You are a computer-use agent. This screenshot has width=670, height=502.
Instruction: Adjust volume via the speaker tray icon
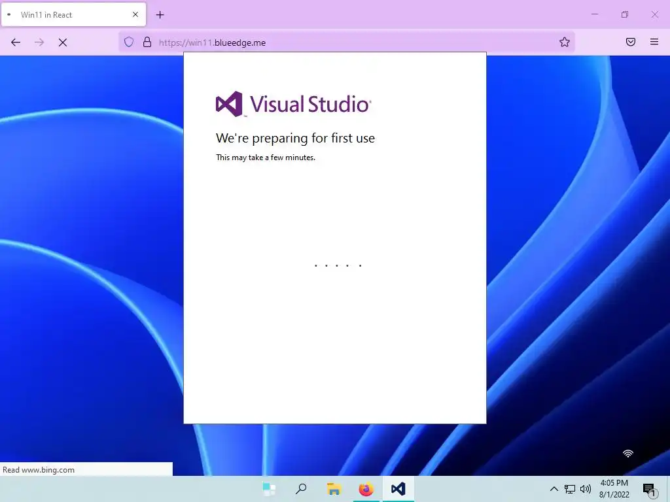(x=586, y=489)
